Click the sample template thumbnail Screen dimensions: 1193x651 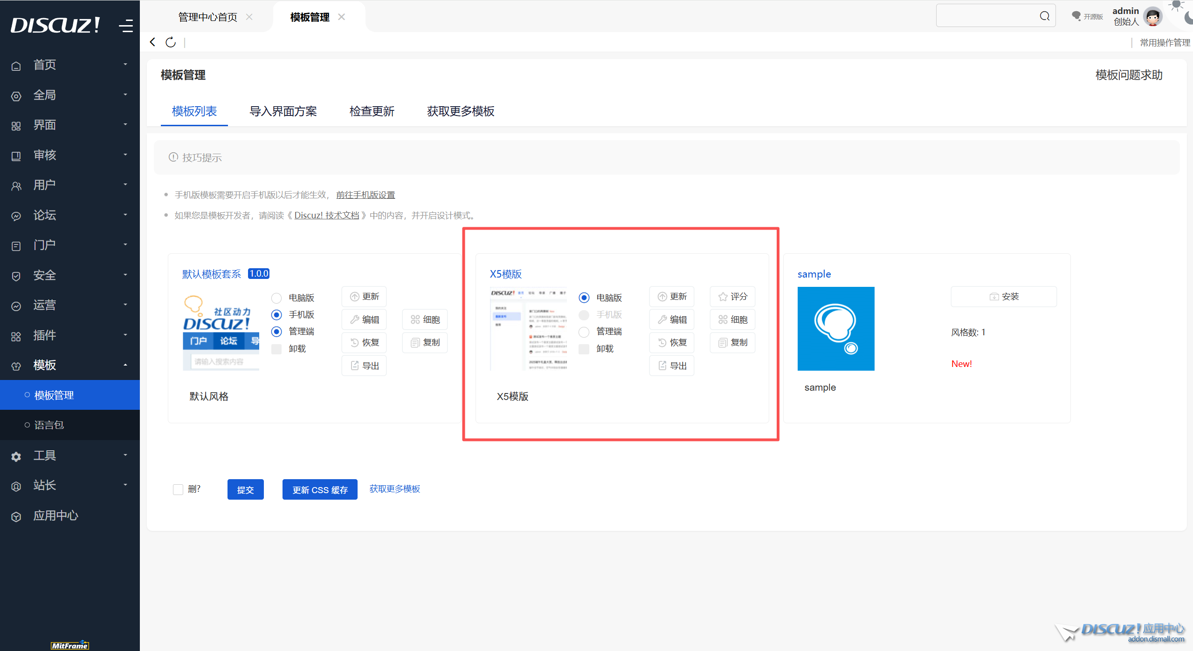pyautogui.click(x=836, y=329)
